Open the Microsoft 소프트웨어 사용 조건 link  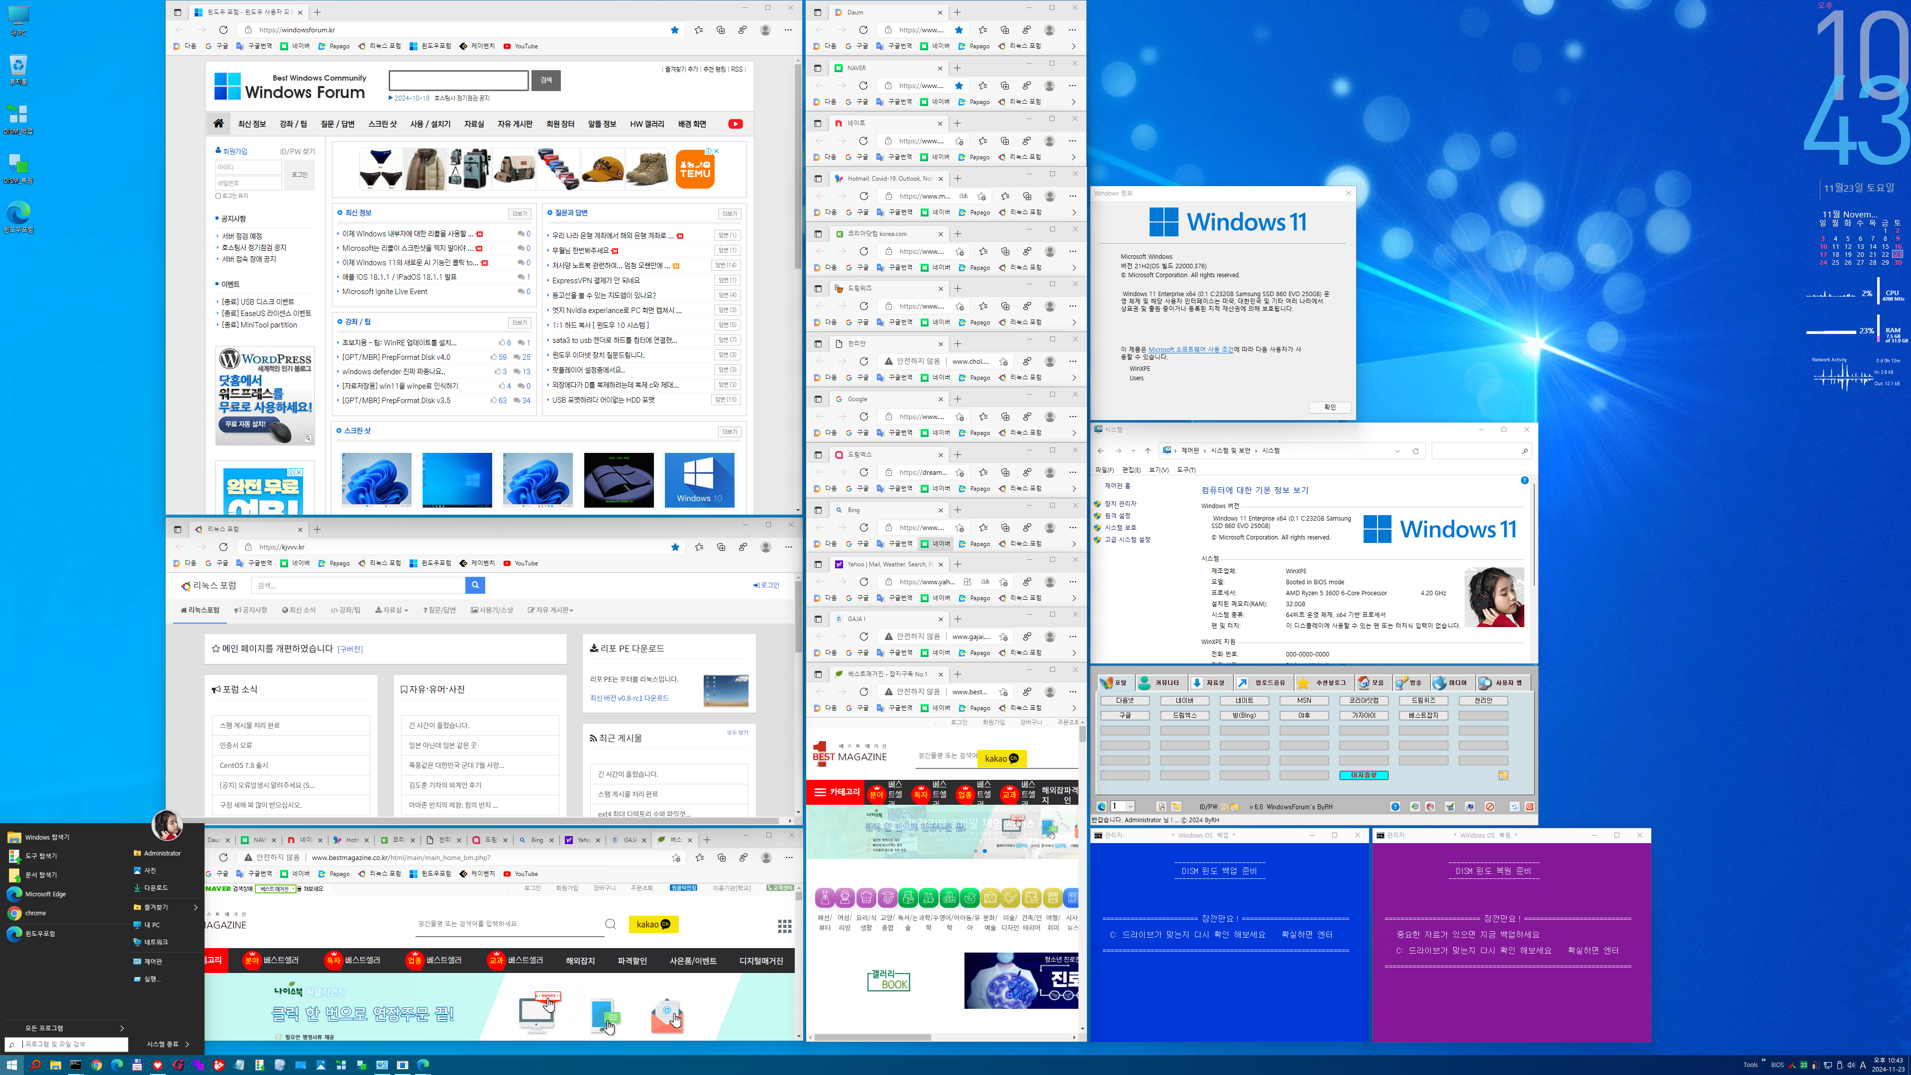pyautogui.click(x=1190, y=349)
